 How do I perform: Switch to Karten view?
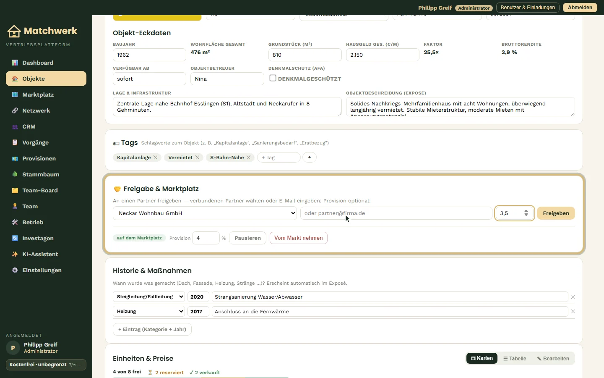point(482,358)
